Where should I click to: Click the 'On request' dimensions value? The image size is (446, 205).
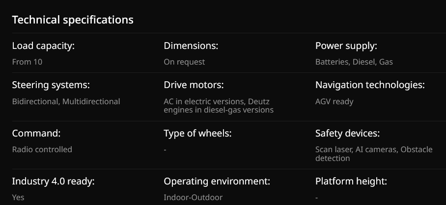184,62
